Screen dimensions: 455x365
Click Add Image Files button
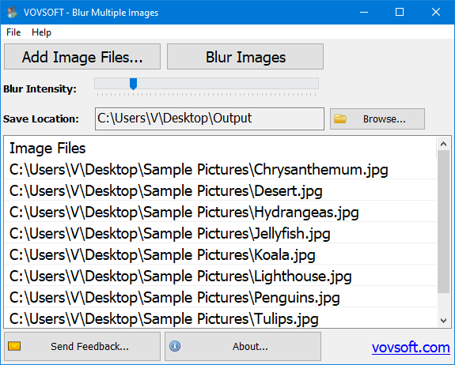82,57
